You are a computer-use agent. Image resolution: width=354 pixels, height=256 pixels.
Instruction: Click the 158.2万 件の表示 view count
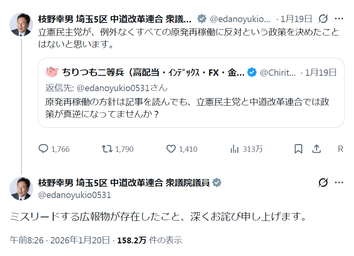click(149, 240)
